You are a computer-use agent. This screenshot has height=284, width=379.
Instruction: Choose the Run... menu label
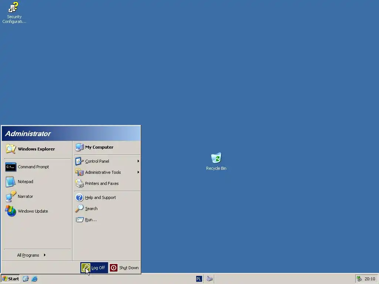click(x=91, y=220)
